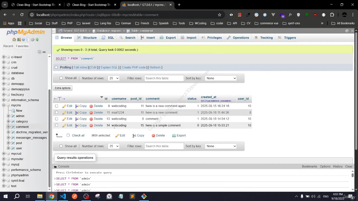Switch to the Structure tab
The image size is (358, 201).
click(x=87, y=38)
